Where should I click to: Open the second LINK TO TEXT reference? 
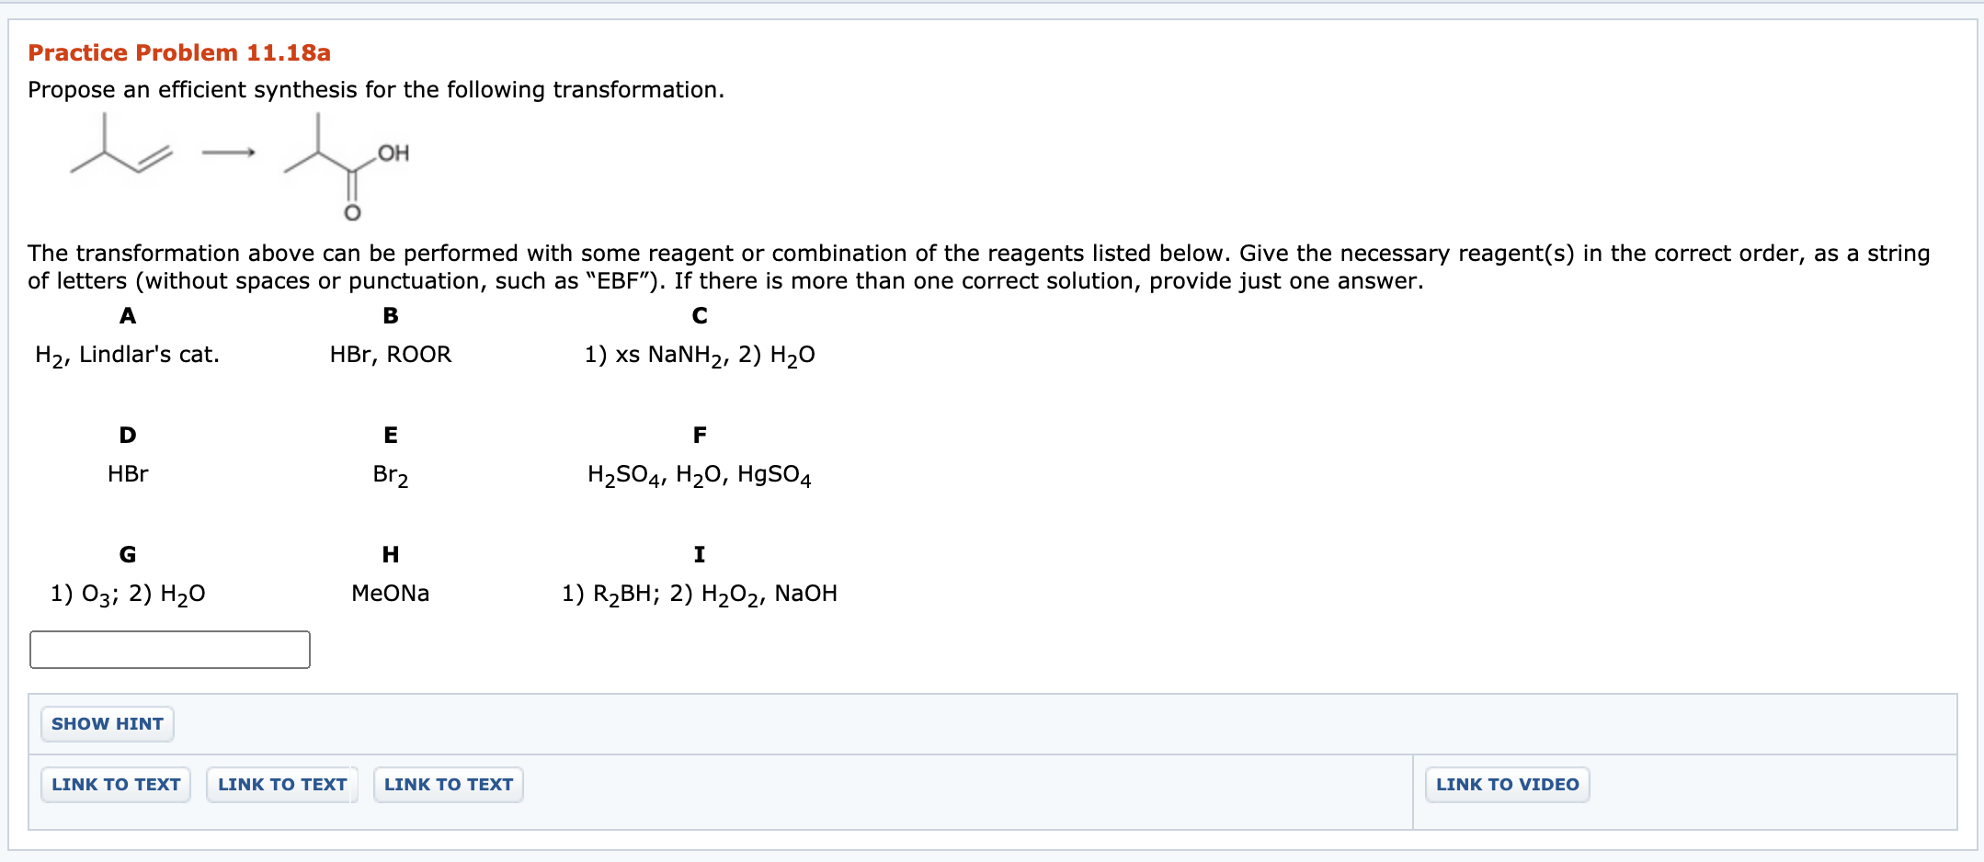point(281,784)
